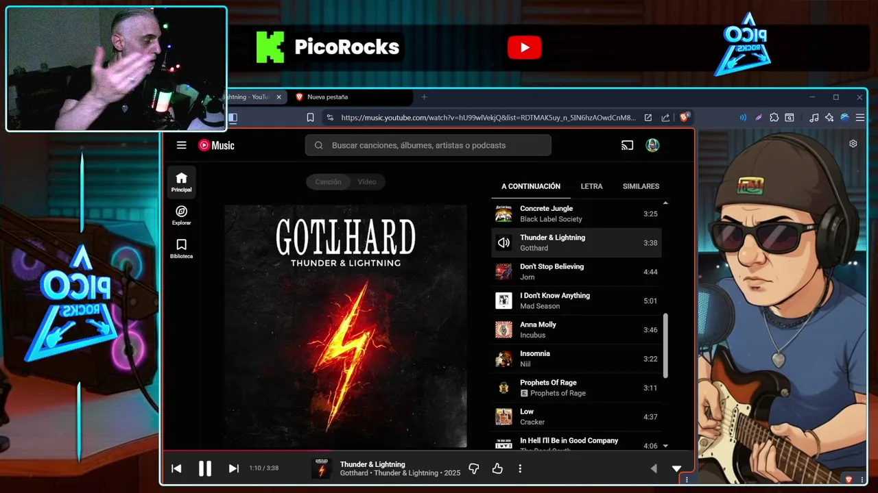Open the A CONTINUACIÓN tab
Viewport: 878px width, 493px height.
[x=531, y=186]
